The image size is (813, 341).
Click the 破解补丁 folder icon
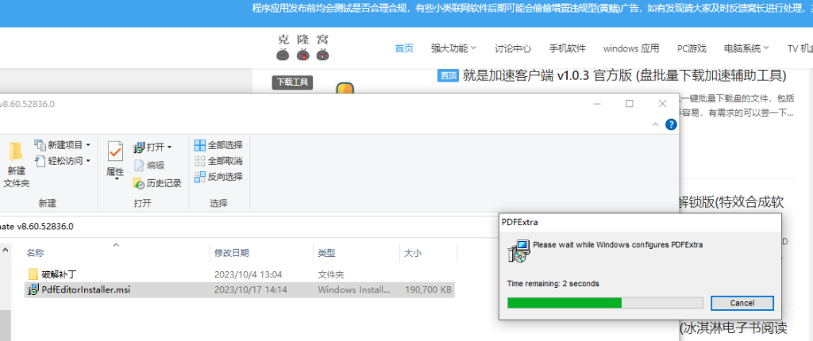click(x=33, y=274)
